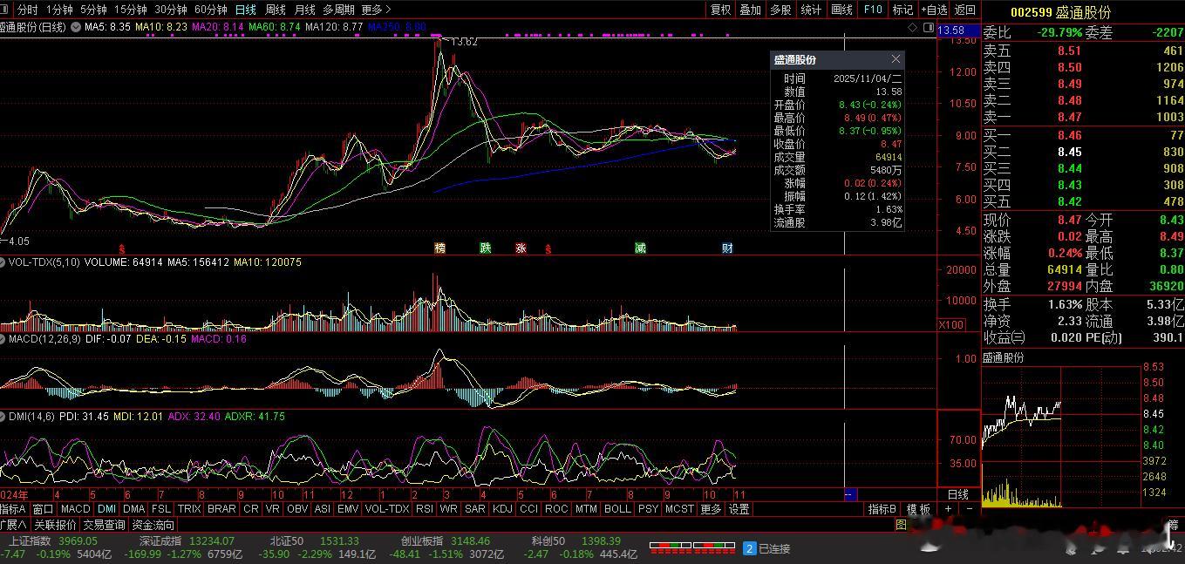Expand the VOL-TDX indicator dropdown arrow
The image size is (1185, 564).
pos(3,262)
